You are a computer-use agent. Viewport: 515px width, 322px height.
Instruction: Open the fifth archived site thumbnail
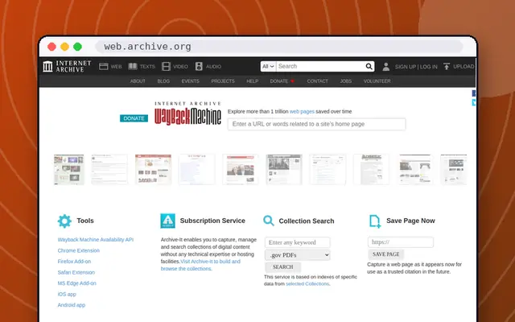(x=241, y=170)
